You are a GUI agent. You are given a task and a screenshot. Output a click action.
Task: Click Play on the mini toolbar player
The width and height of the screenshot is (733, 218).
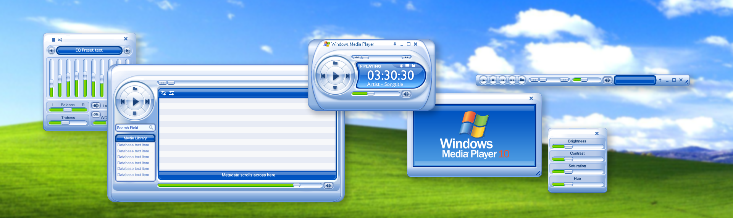484,80
